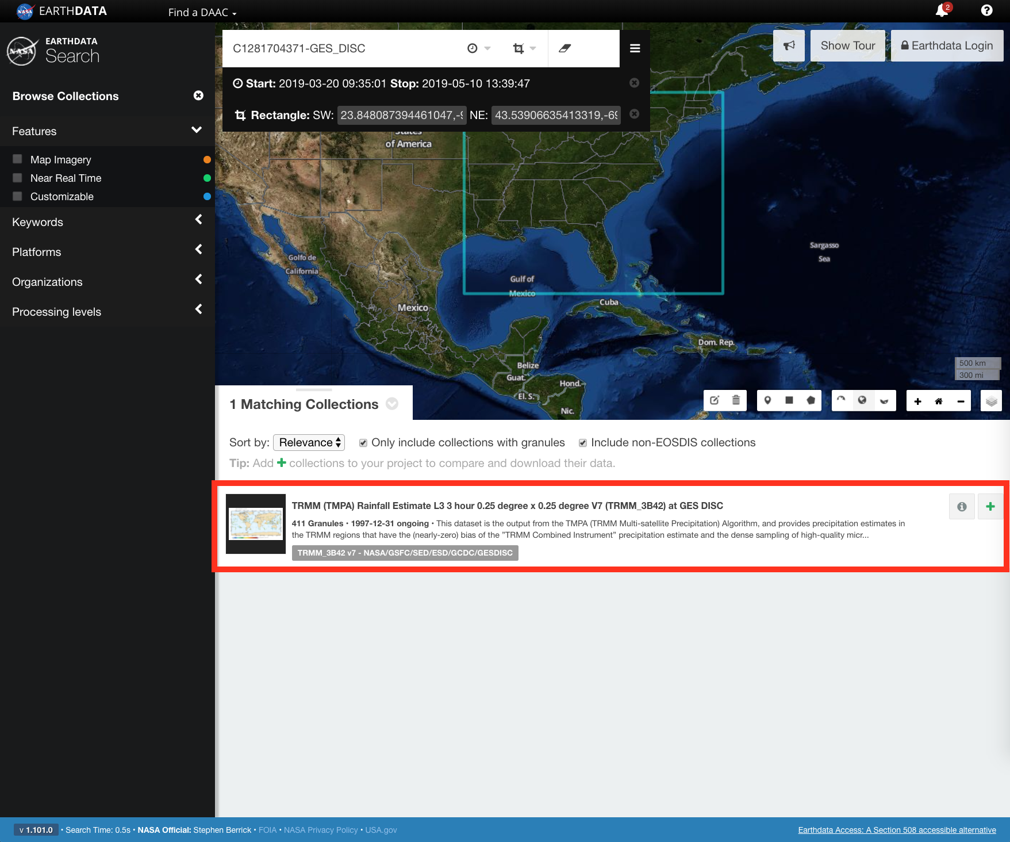Reset map view with home icon
1010x842 pixels.
pos(939,401)
